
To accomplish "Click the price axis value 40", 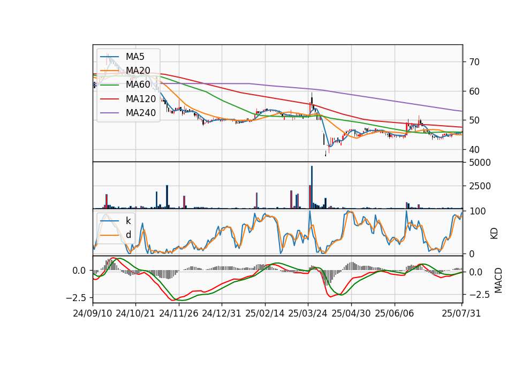I will coord(474,150).
